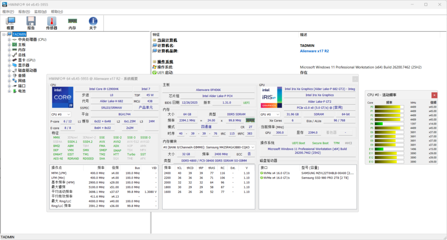Expand the 磁盘驱动器 node
The image size is (447, 240).
(x=9, y=70)
